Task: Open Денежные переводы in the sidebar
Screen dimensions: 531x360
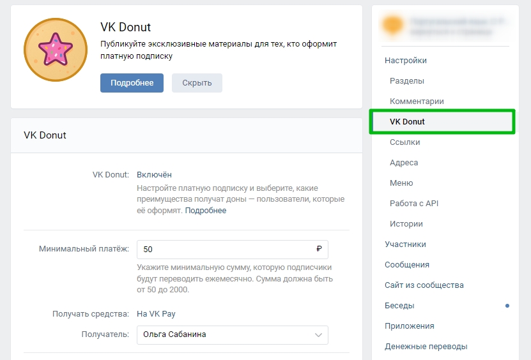Action: tap(426, 347)
